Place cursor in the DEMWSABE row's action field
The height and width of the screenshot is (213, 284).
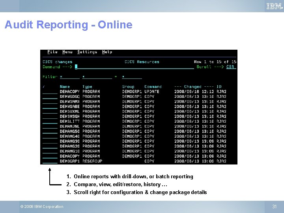[50, 106]
